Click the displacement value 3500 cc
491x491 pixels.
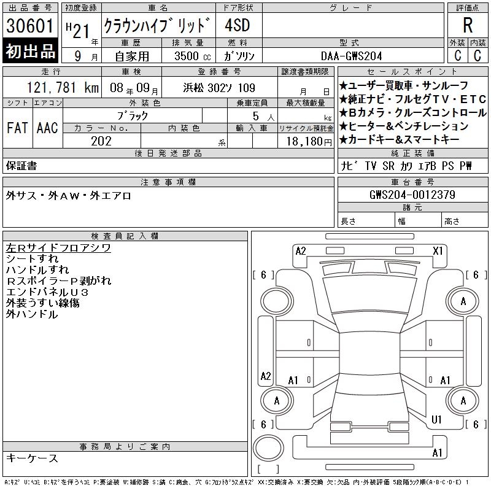pyautogui.click(x=193, y=56)
